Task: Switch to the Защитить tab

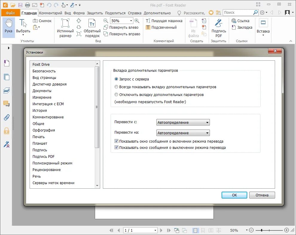Action: (x=95, y=13)
